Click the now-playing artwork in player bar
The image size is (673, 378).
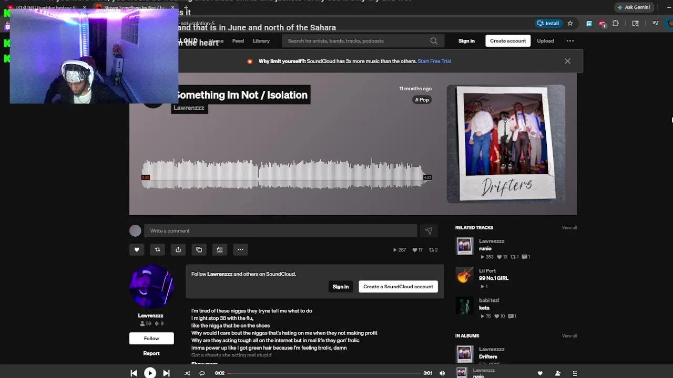click(462, 373)
